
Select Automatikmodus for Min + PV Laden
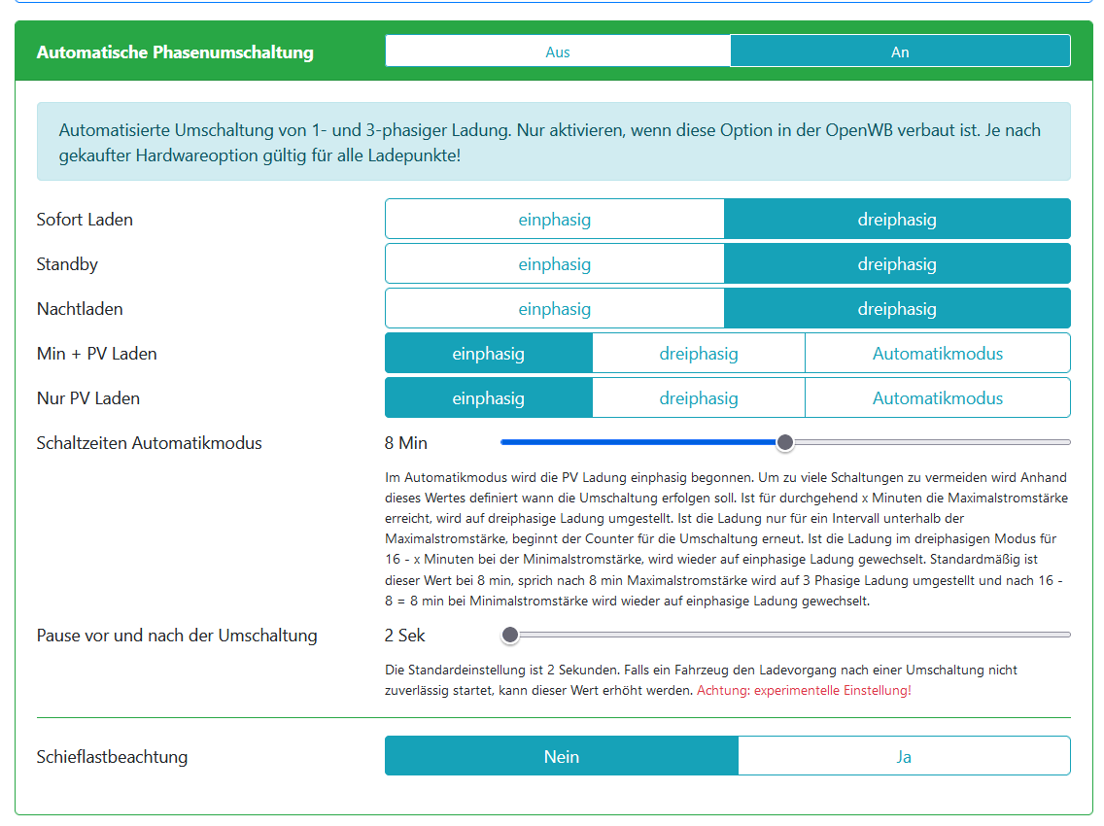pos(938,354)
